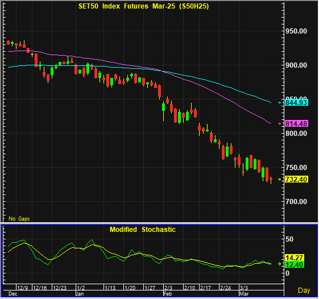The height and width of the screenshot is (299, 319).
Task: Click the Day timeframe label
Action: pyautogui.click(x=304, y=290)
